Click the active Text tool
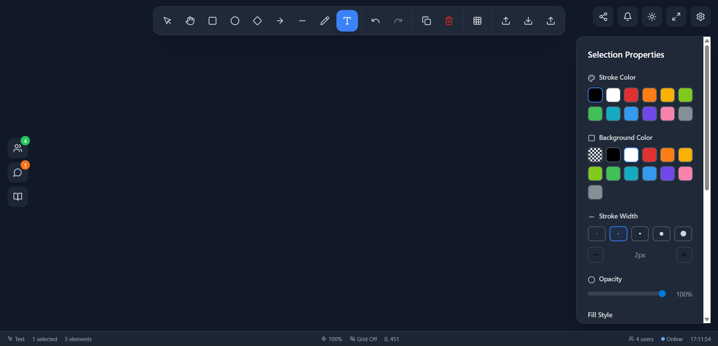This screenshot has width=718, height=346. point(347,21)
